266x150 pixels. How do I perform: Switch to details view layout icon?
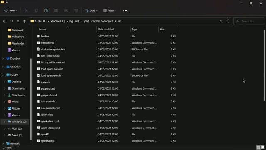click(258, 147)
